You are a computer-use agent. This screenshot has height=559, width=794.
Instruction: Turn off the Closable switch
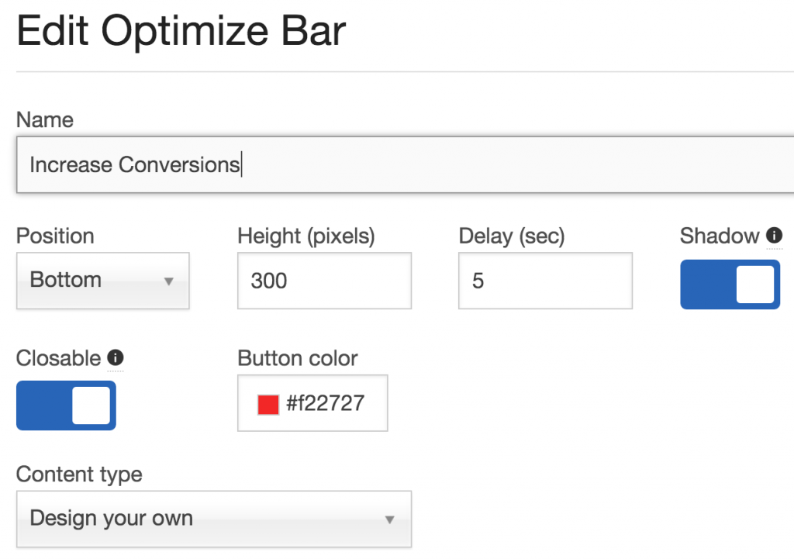66,405
